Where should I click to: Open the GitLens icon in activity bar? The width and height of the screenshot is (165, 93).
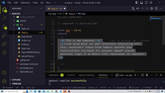click(x=4, y=52)
